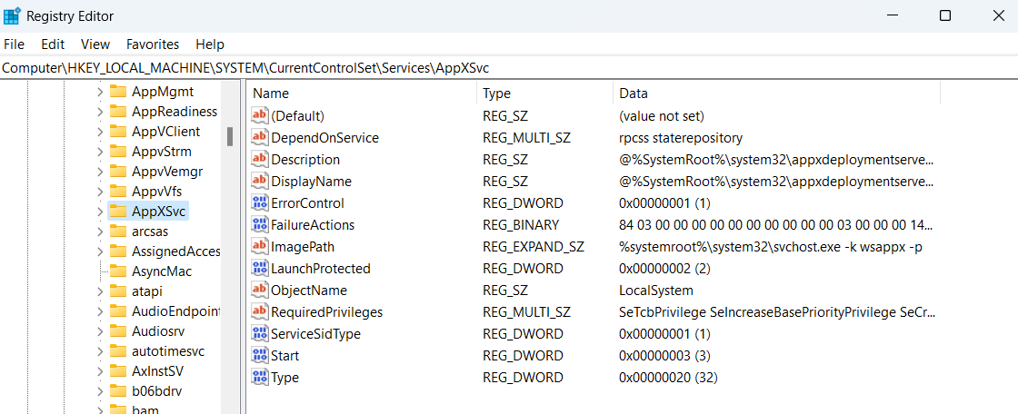Select the ImagePath value name
Viewport: 1018px width, 414px height.
point(303,247)
